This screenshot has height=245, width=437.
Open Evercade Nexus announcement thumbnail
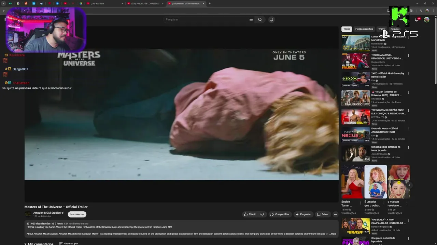pyautogui.click(x=356, y=135)
